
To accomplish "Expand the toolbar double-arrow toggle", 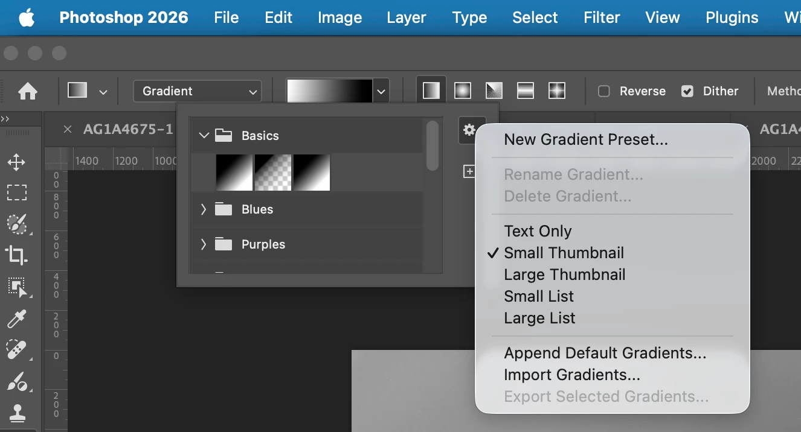I will coord(5,119).
